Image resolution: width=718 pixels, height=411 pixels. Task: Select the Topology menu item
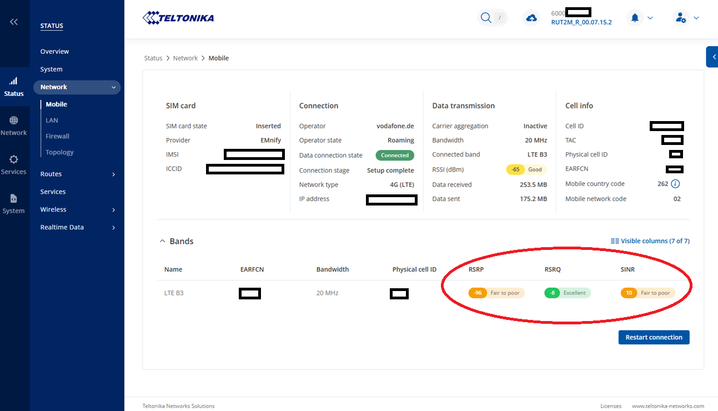pos(59,152)
